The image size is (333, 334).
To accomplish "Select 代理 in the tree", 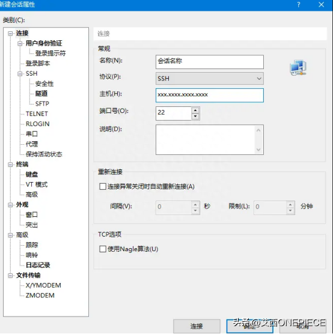I will [31, 144].
